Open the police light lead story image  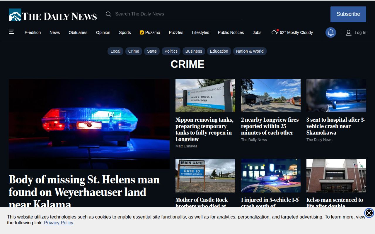tap(89, 124)
